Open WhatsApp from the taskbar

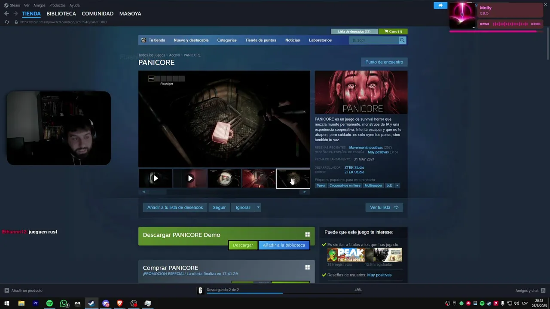(x=64, y=303)
